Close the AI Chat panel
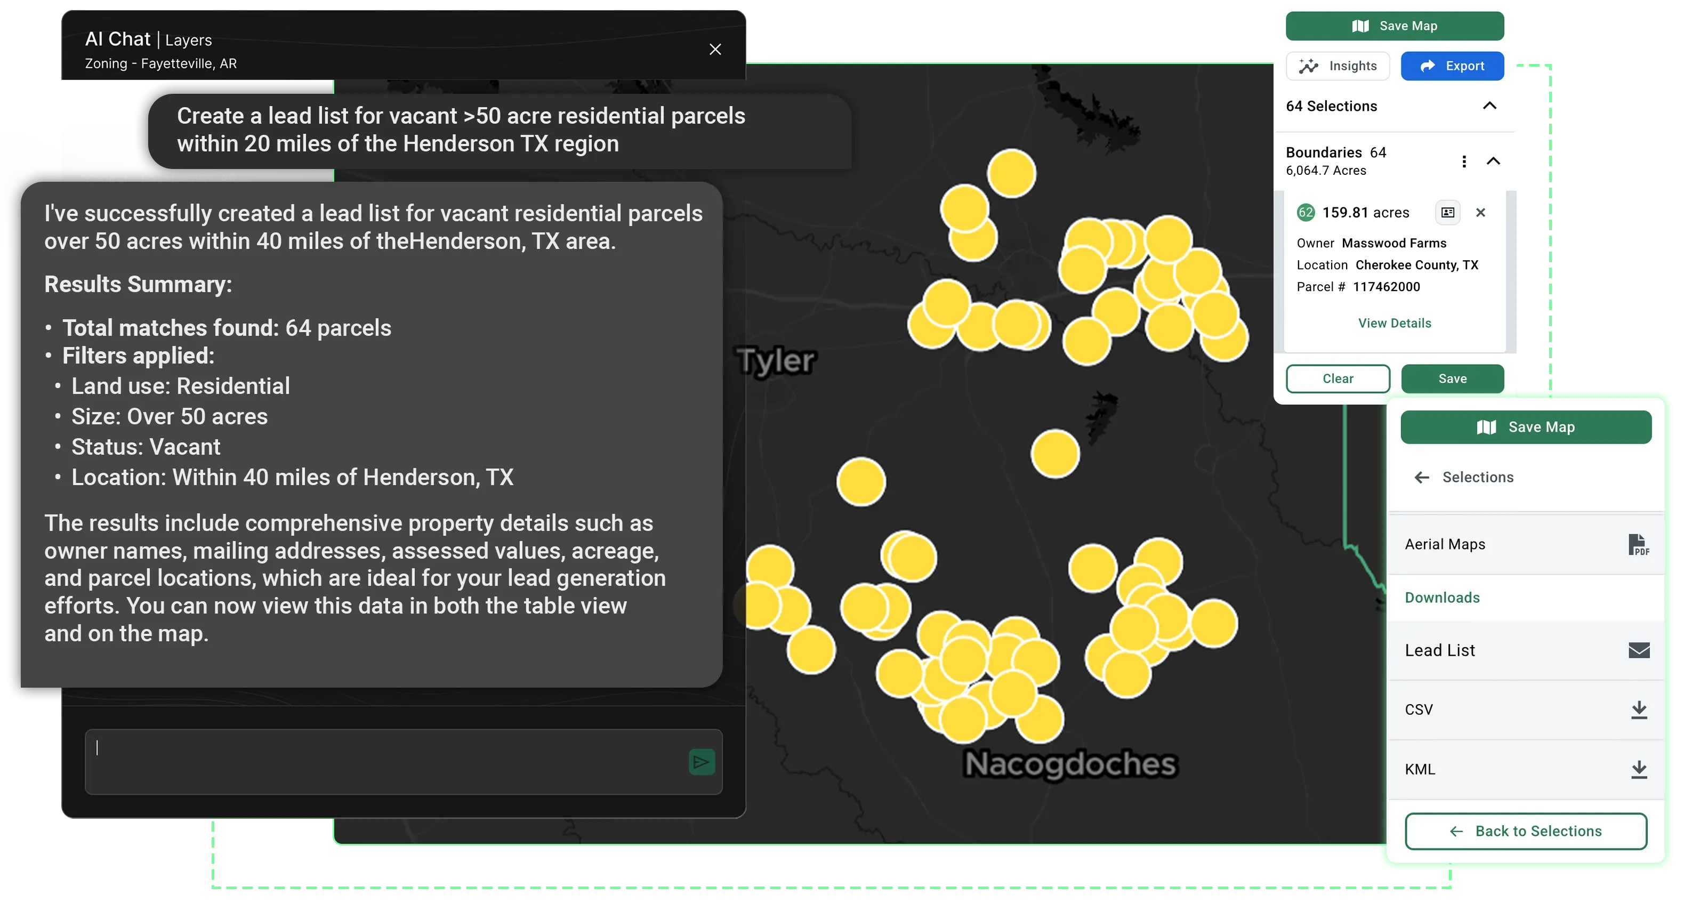Screen dimensions: 1700x919 click(x=715, y=50)
